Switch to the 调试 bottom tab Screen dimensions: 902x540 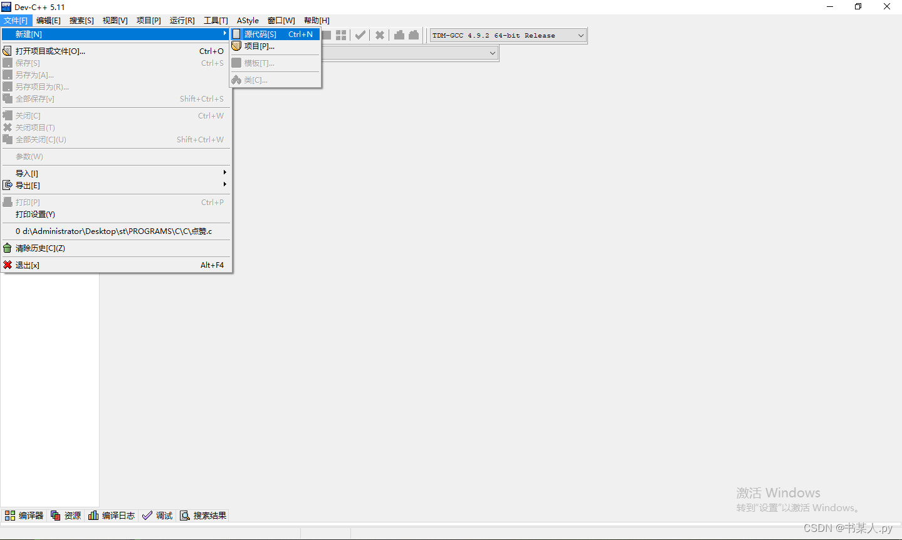[157, 516]
